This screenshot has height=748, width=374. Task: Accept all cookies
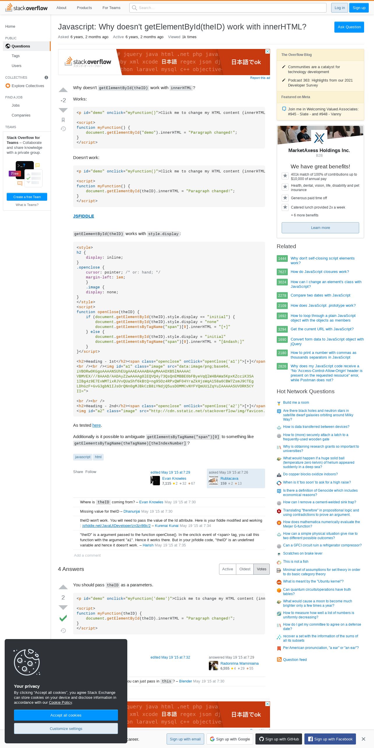pyautogui.click(x=66, y=715)
